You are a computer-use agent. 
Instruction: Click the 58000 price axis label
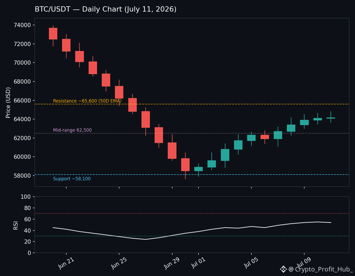pos(22,176)
